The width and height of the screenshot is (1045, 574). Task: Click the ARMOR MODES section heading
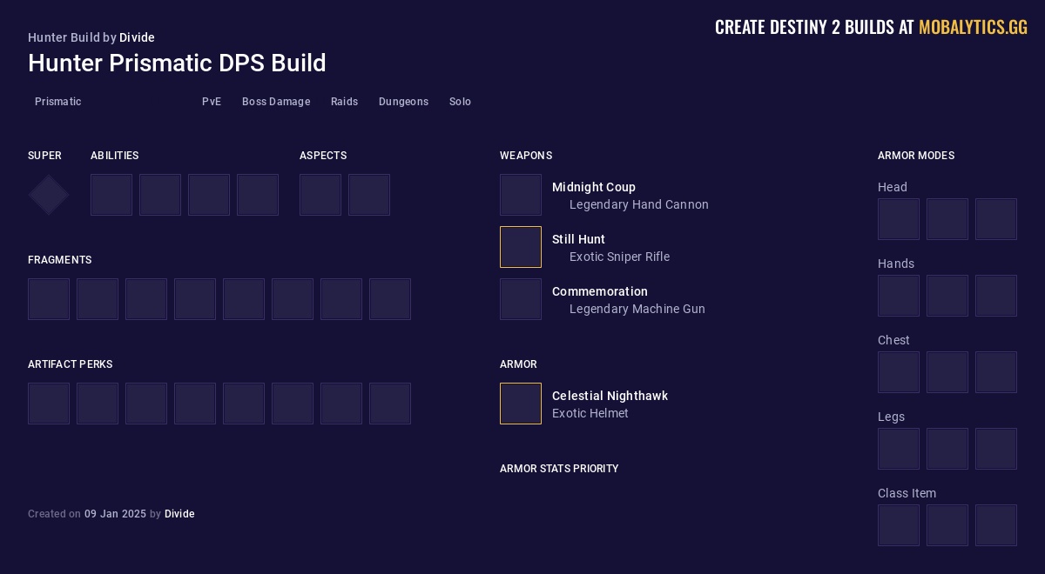[916, 156]
